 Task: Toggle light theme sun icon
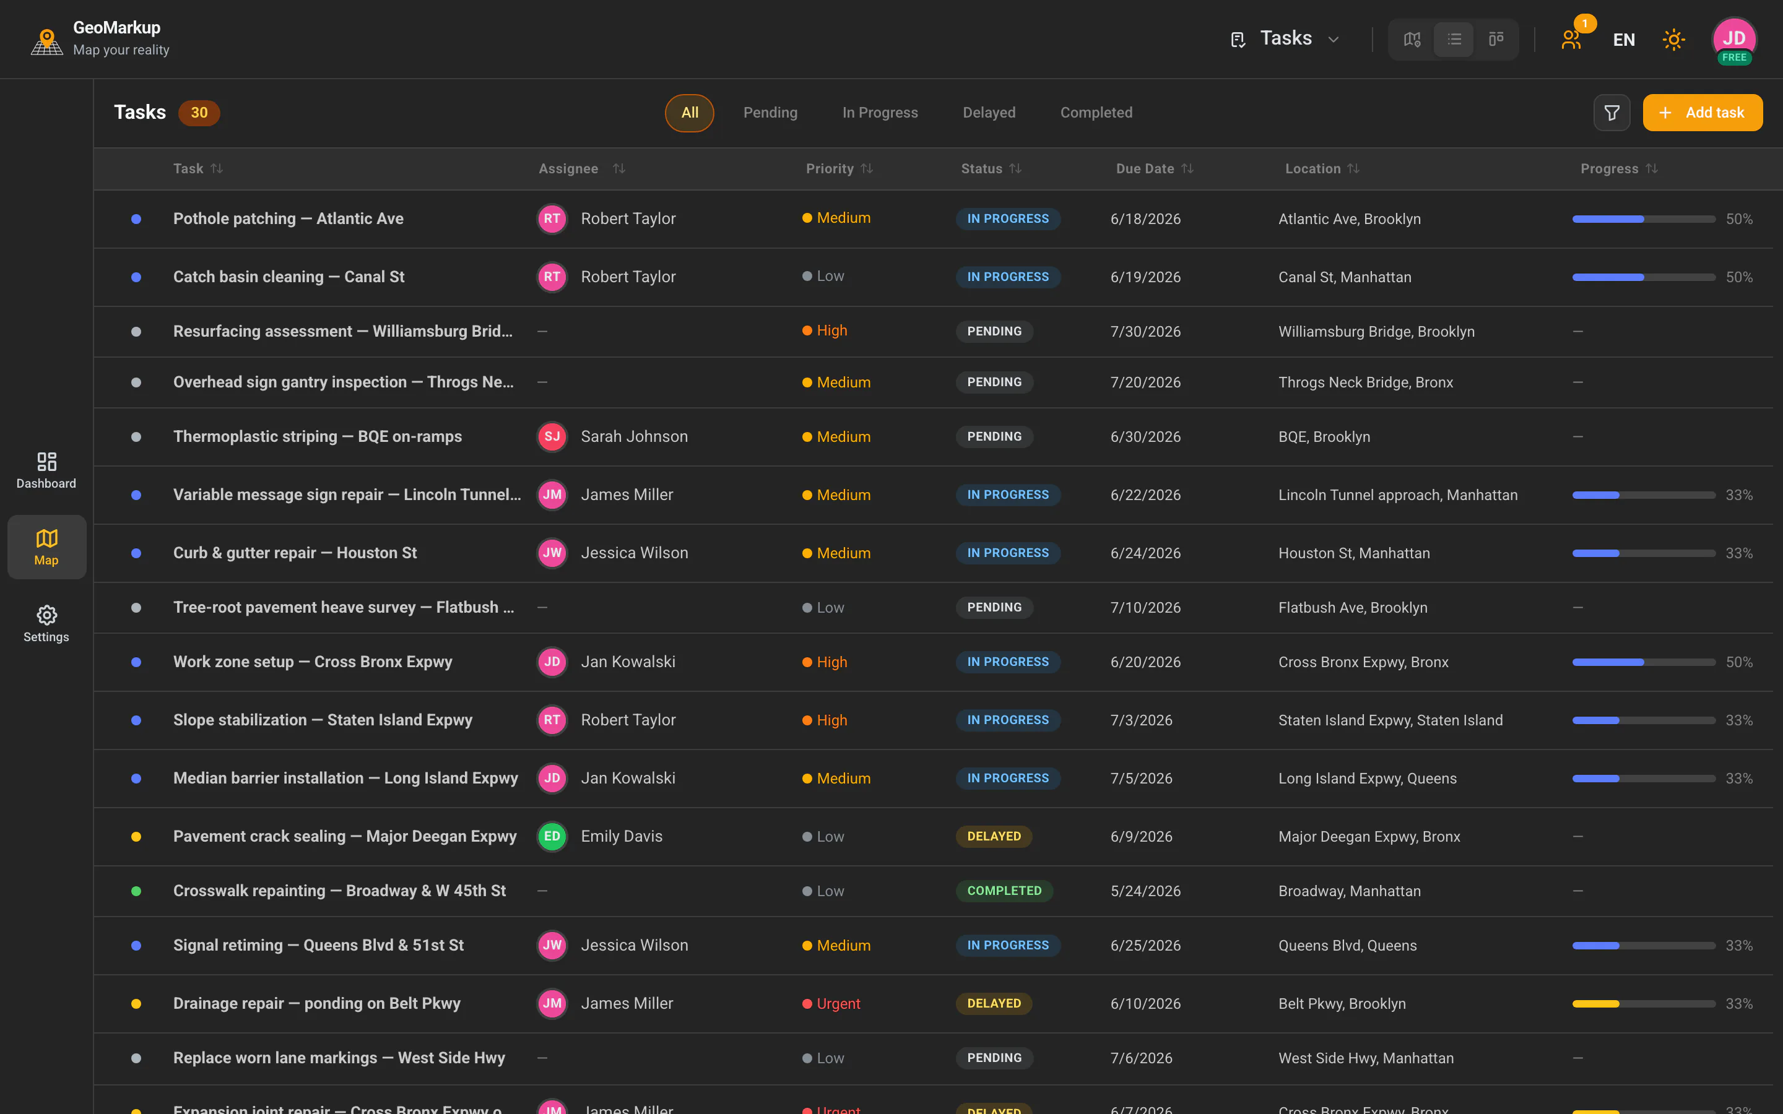coord(1674,40)
